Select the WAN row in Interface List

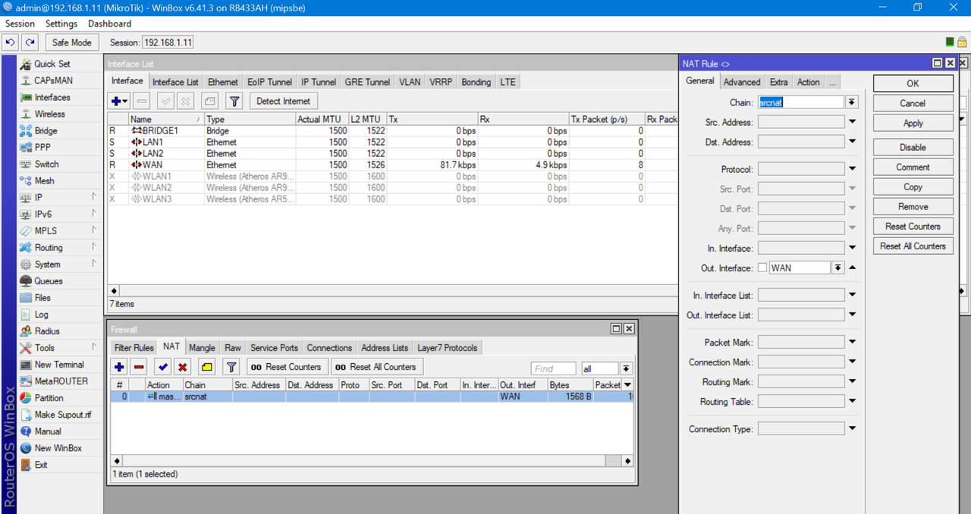[392, 165]
